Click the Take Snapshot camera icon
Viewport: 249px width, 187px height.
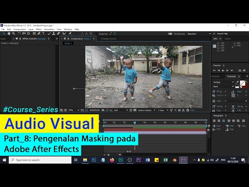coord(103,110)
